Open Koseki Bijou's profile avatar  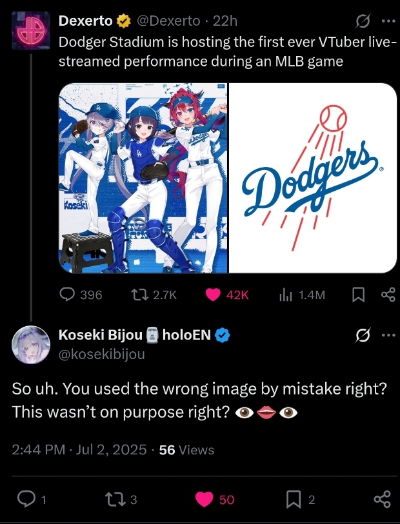[31, 345]
